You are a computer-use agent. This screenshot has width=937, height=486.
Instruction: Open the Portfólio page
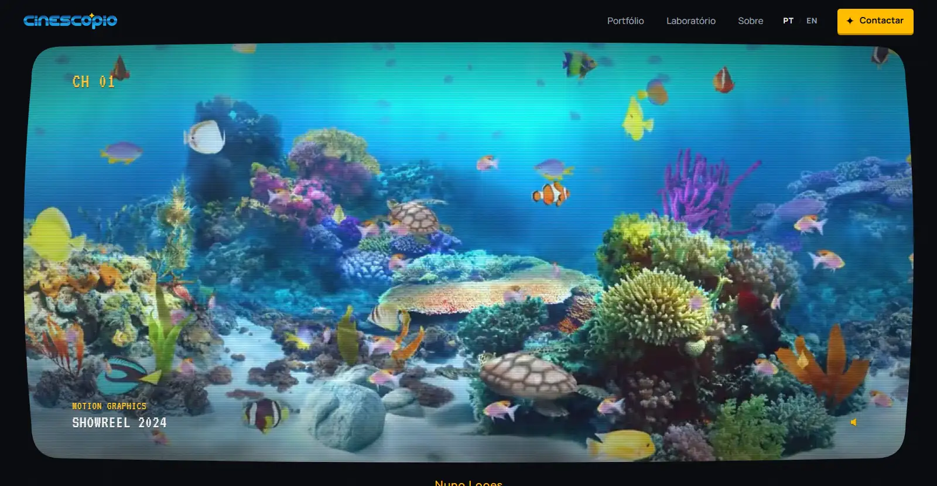(625, 21)
